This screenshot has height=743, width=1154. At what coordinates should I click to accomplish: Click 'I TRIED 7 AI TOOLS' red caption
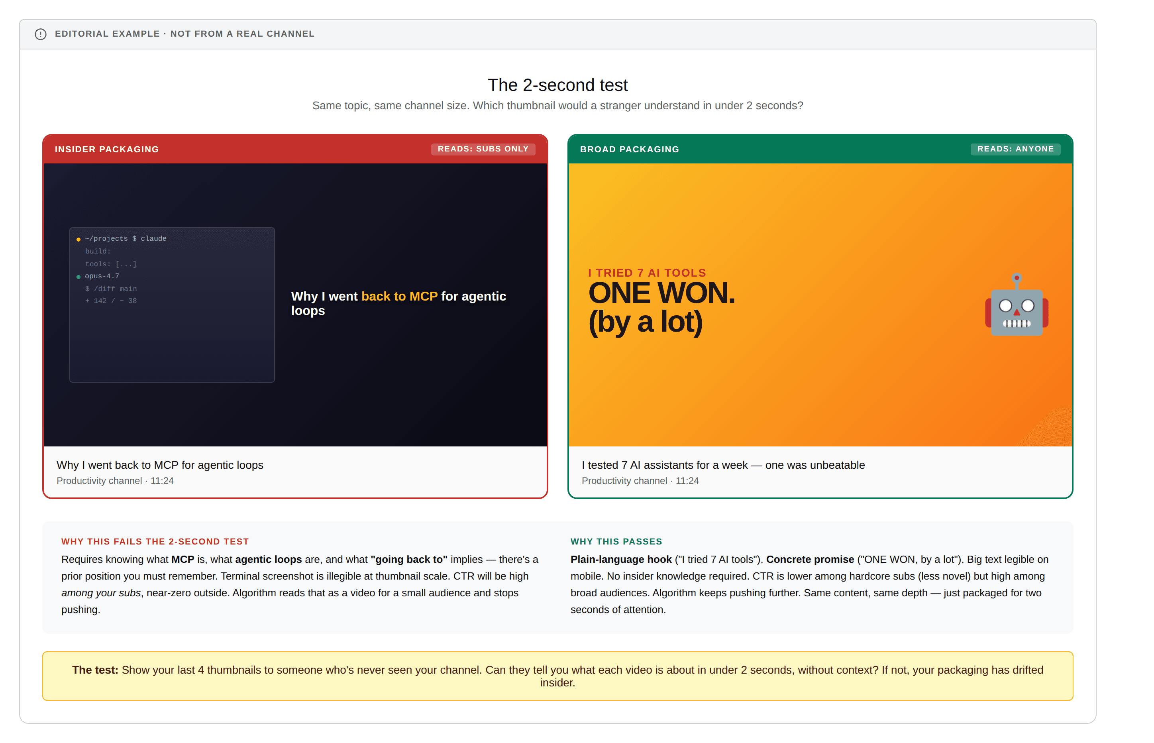click(x=647, y=273)
